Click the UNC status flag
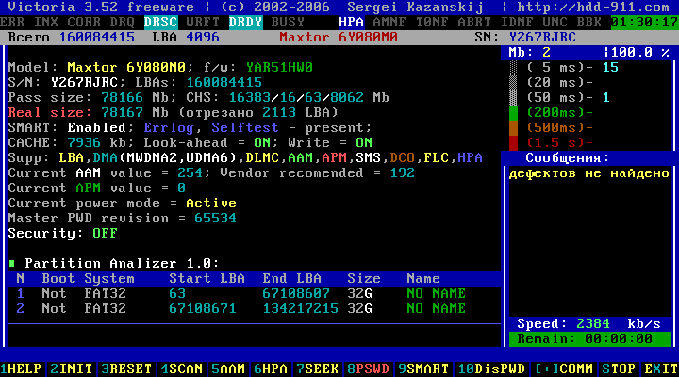 point(555,22)
